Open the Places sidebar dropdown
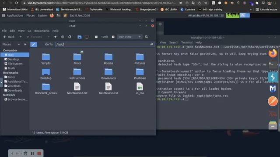The height and width of the screenshot is (157, 280). tap(19, 44)
